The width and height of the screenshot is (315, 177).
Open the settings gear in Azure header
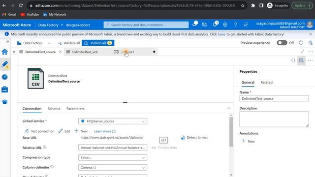click(225, 25)
